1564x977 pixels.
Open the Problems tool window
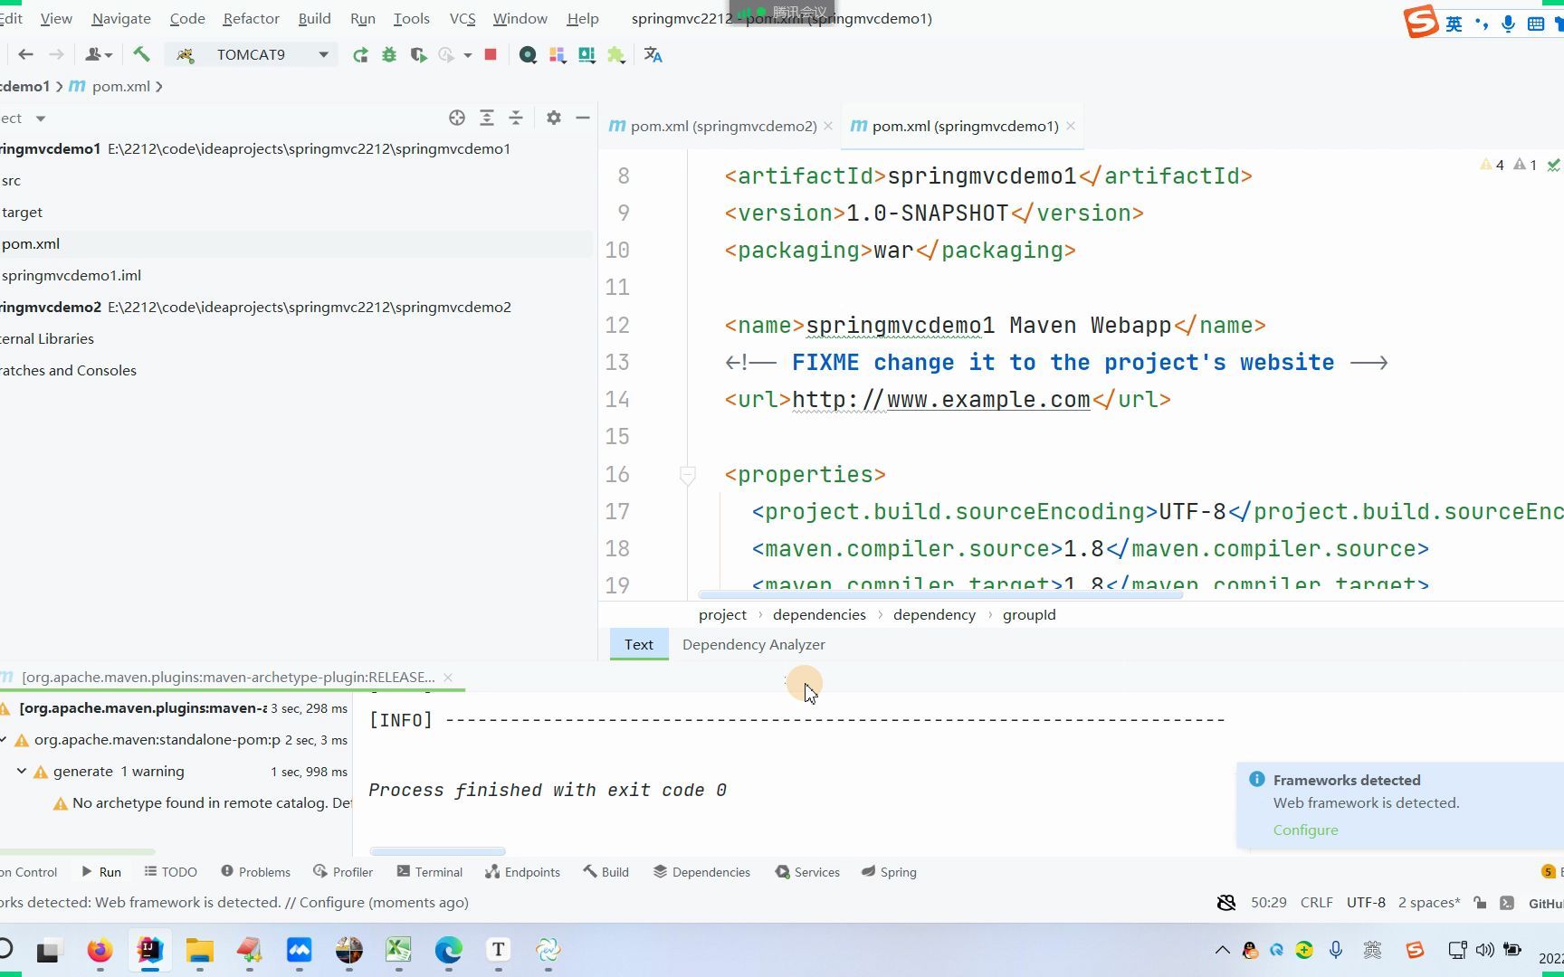click(x=256, y=872)
